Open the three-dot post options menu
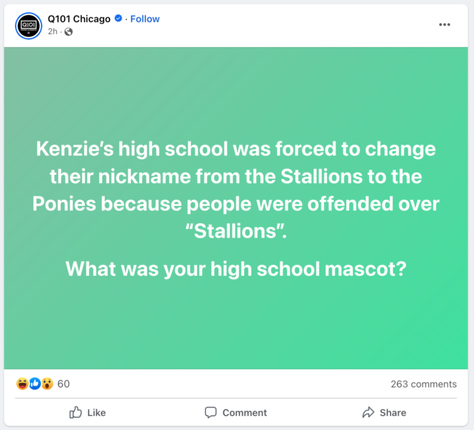Image resolution: width=474 pixels, height=430 pixels. pyautogui.click(x=444, y=25)
